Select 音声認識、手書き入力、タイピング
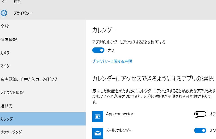Screen dimensions: 216x139 point(29,79)
